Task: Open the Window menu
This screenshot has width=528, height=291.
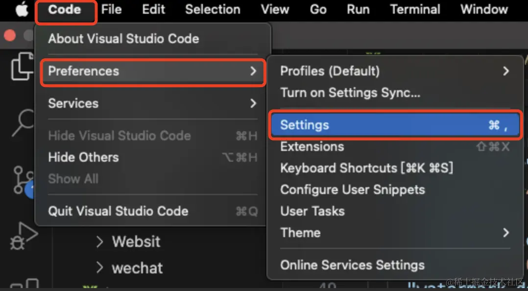Action: tap(484, 9)
